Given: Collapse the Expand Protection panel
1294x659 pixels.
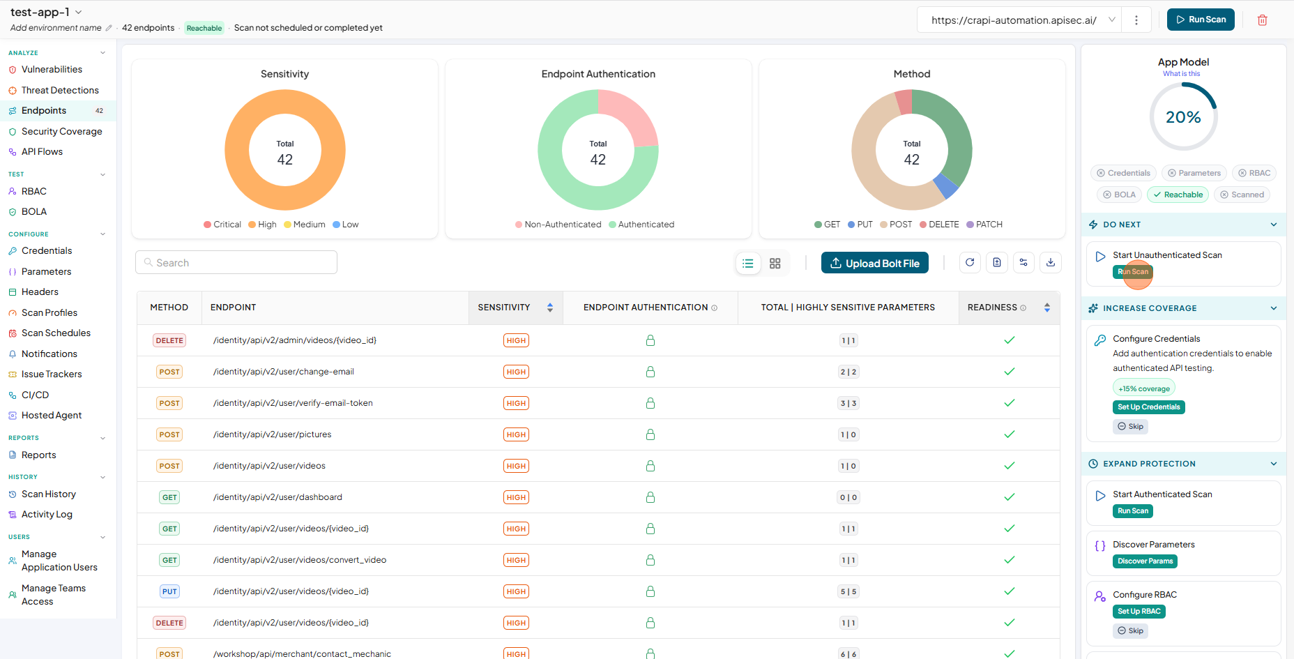Looking at the screenshot, I should point(1274,464).
